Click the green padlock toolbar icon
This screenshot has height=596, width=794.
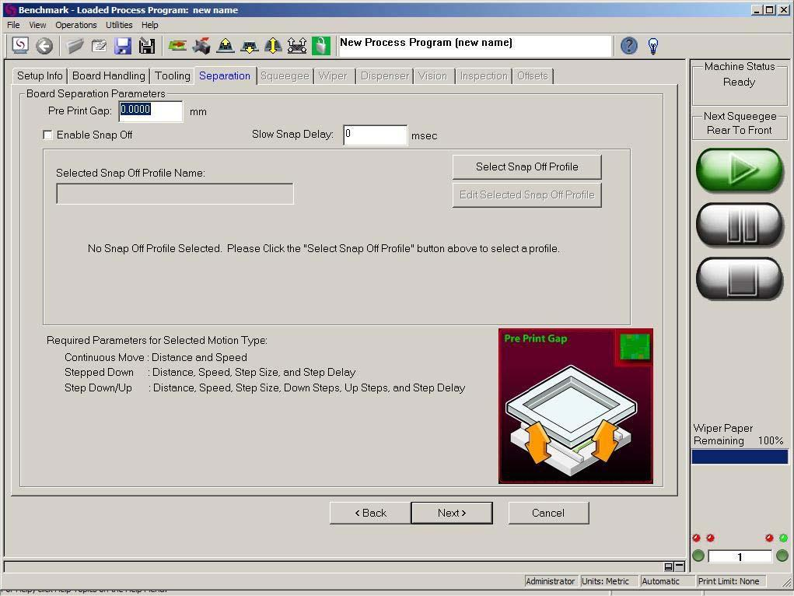coord(321,46)
